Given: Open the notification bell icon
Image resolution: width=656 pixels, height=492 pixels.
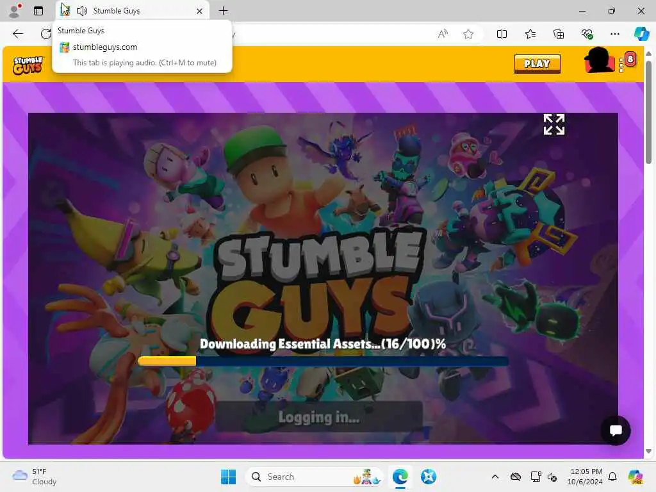Looking at the screenshot, I should coord(612,477).
